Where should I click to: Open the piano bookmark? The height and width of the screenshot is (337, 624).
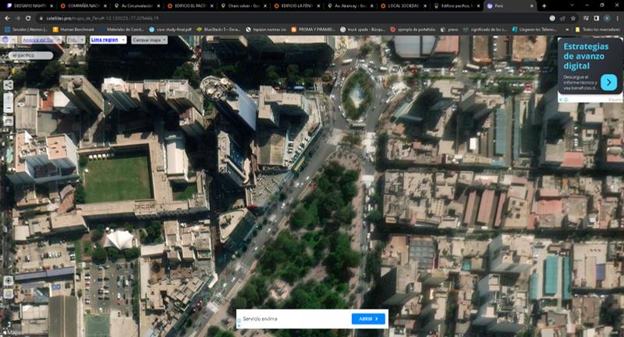449,30
